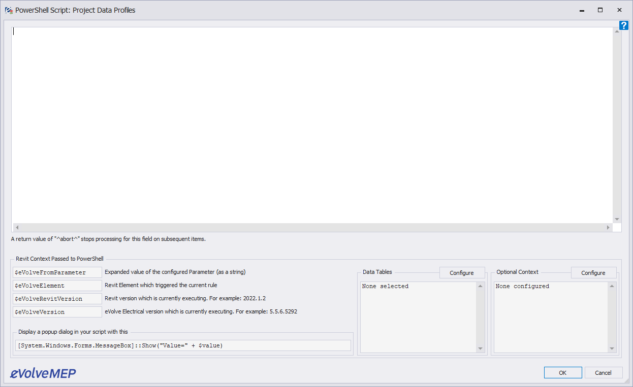Click the 'eVolve Electrical version' description text

(201, 311)
